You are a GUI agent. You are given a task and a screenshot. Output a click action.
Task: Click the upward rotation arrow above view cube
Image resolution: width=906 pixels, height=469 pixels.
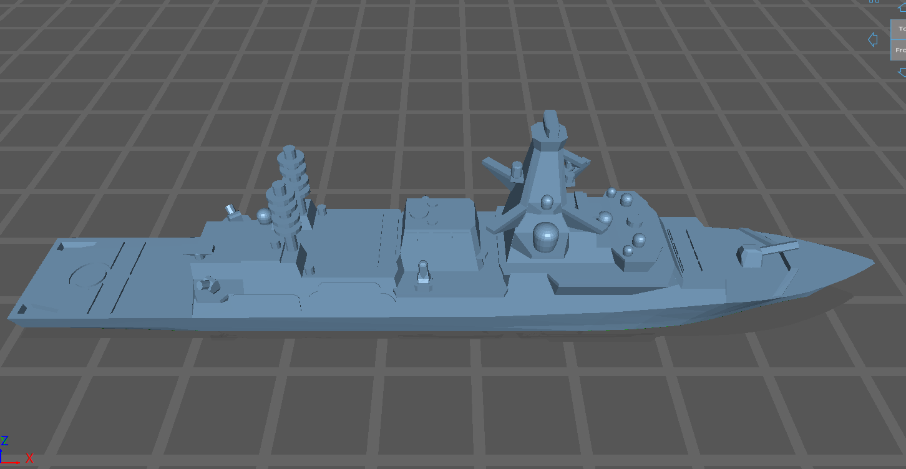click(902, 8)
